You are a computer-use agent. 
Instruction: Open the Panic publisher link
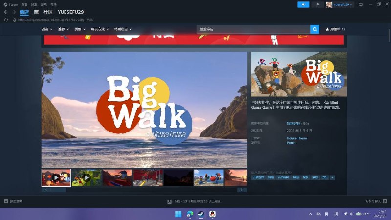pyautogui.click(x=291, y=143)
